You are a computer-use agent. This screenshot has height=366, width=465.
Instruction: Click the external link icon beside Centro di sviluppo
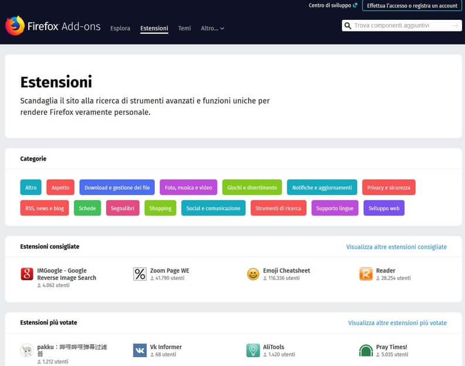click(x=355, y=5)
